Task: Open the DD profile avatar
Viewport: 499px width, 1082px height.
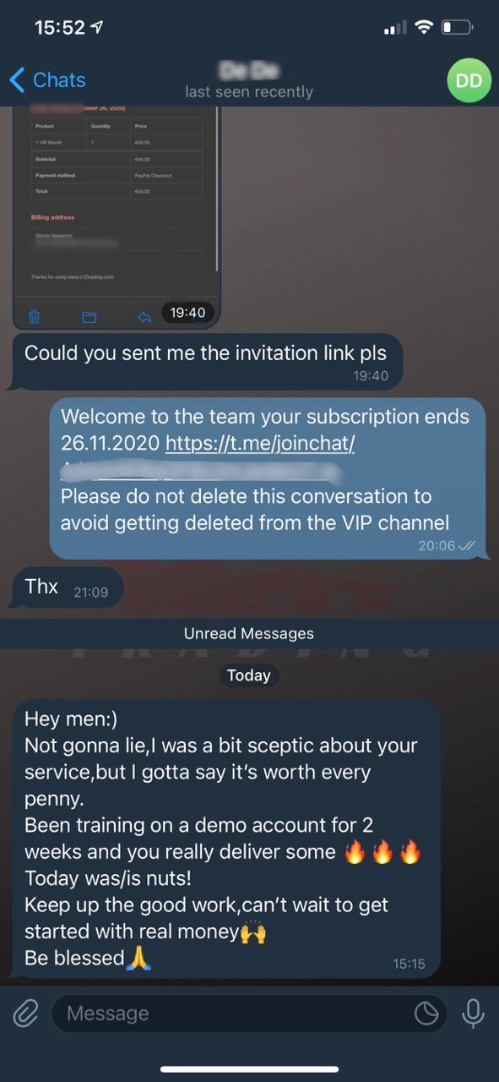Action: click(469, 80)
